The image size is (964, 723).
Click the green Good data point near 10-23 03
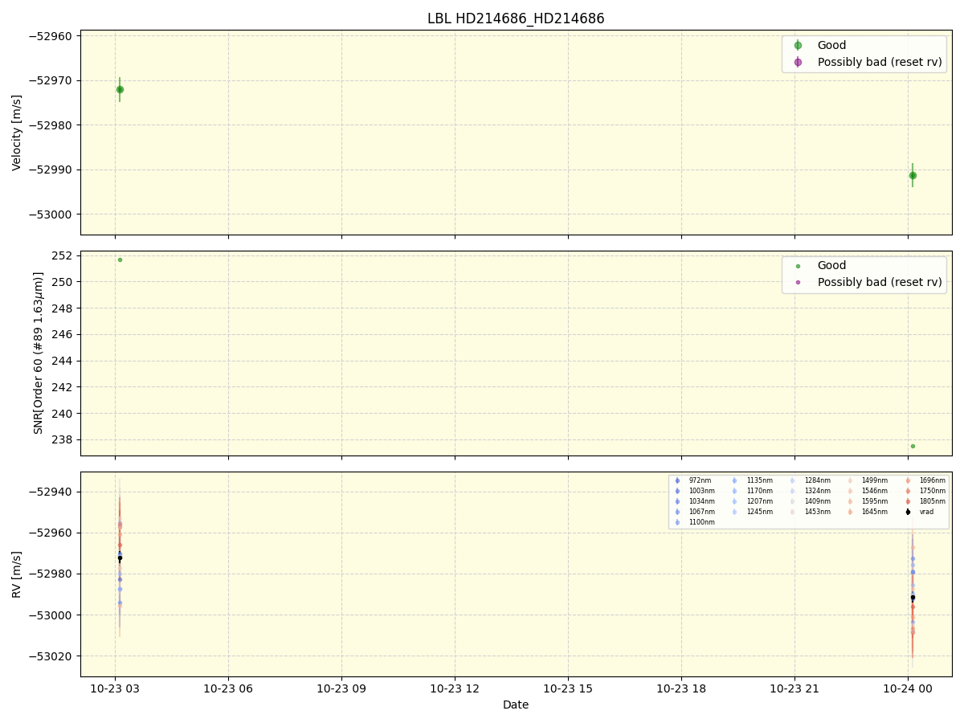pos(119,90)
